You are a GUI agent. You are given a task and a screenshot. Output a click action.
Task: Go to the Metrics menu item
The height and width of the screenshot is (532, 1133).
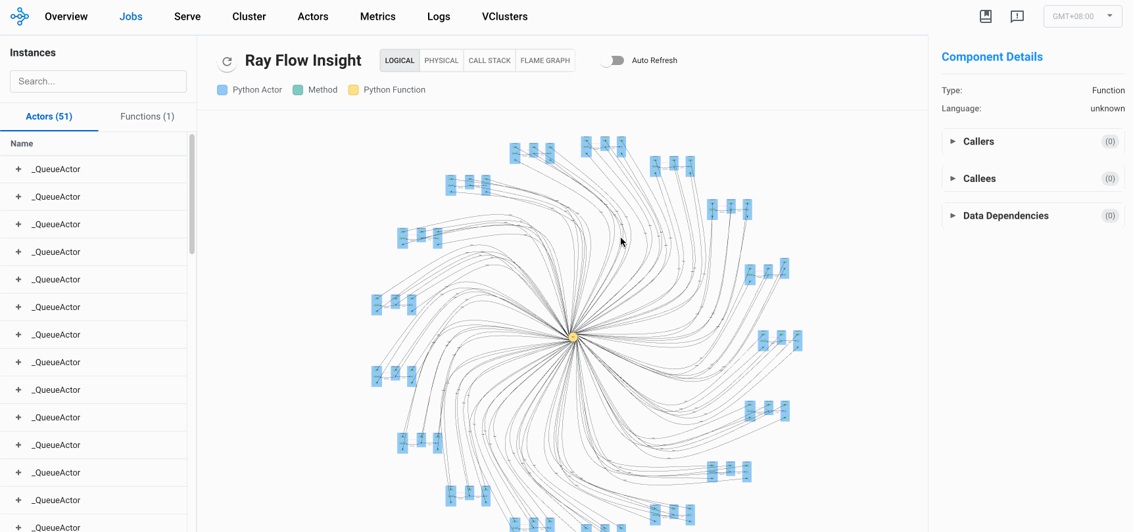point(377,16)
